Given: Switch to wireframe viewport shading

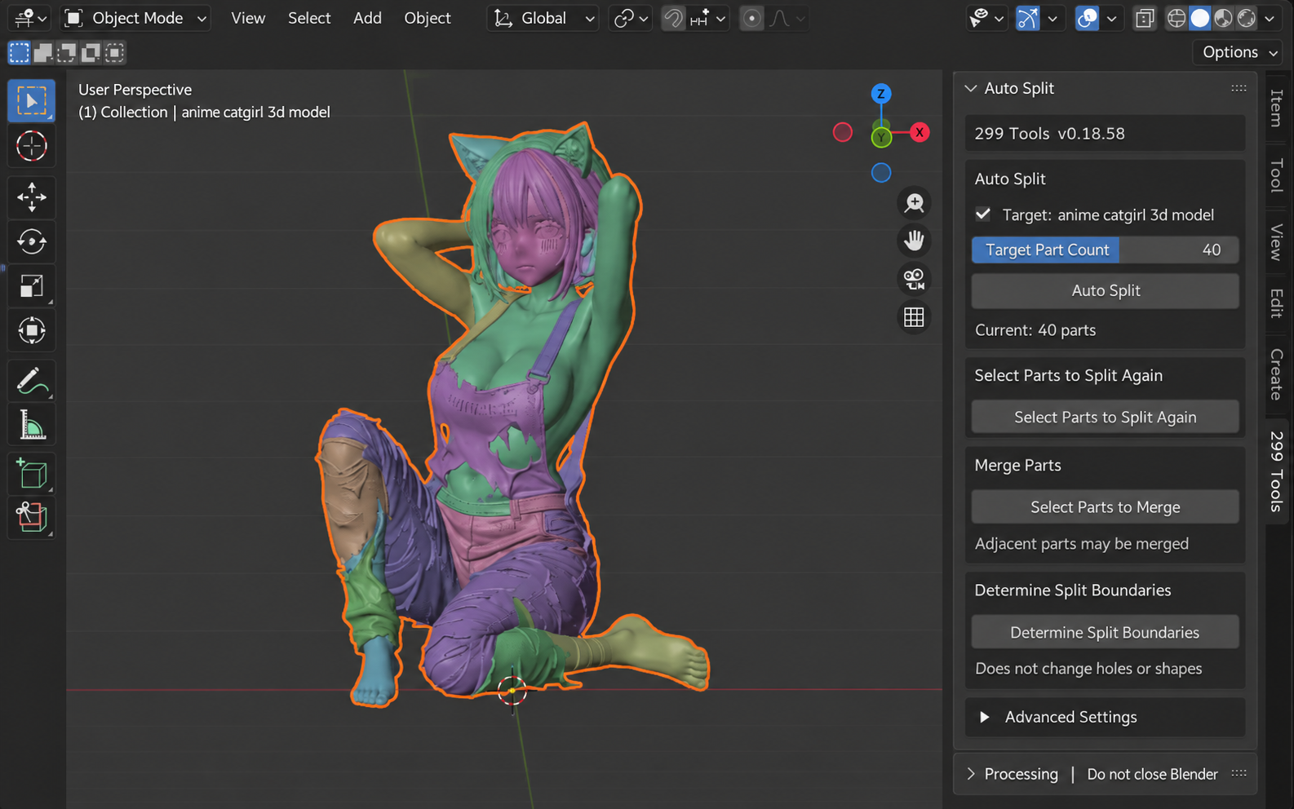Looking at the screenshot, I should [x=1177, y=18].
